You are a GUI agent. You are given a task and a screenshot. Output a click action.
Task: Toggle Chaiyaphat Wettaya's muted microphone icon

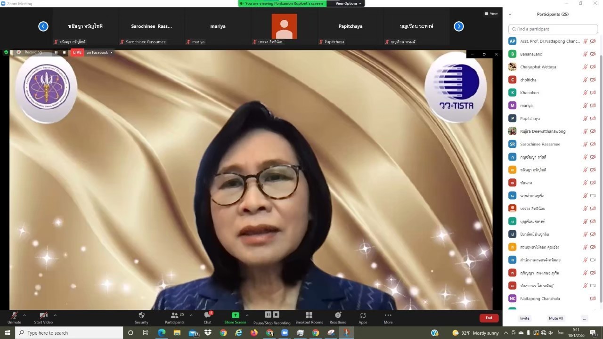click(x=586, y=67)
